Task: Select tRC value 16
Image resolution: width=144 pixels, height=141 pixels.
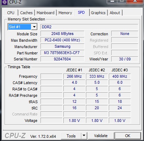Action: [x=74, y=108]
